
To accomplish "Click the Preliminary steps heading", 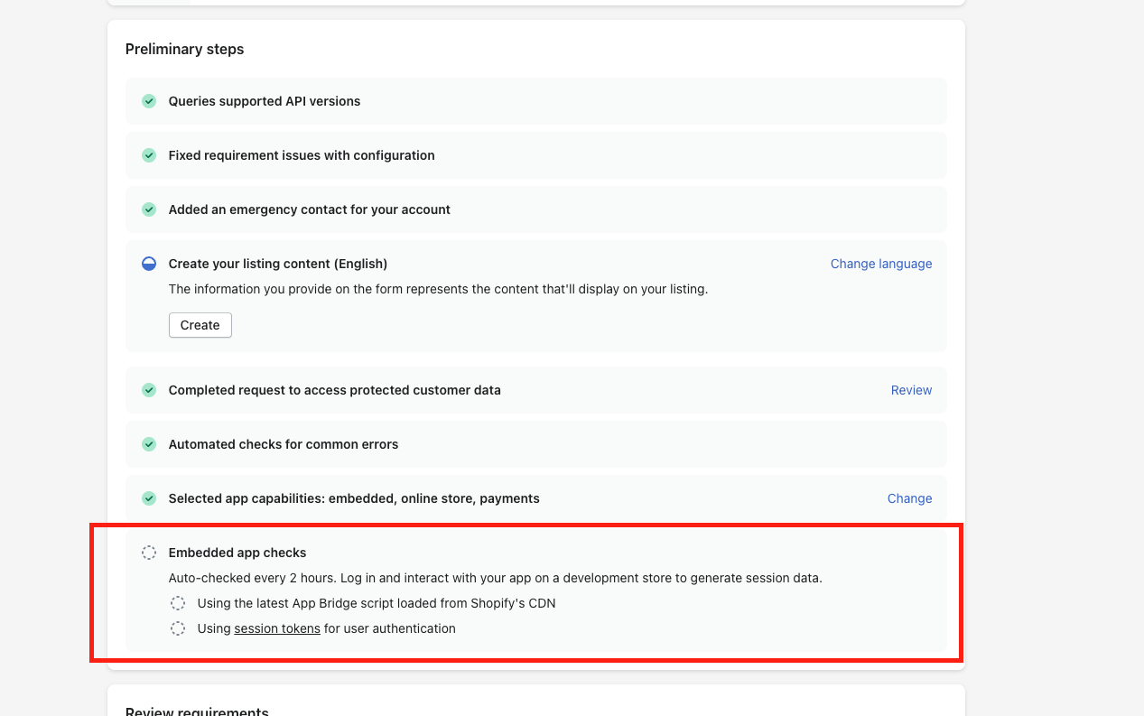I will pos(184,49).
